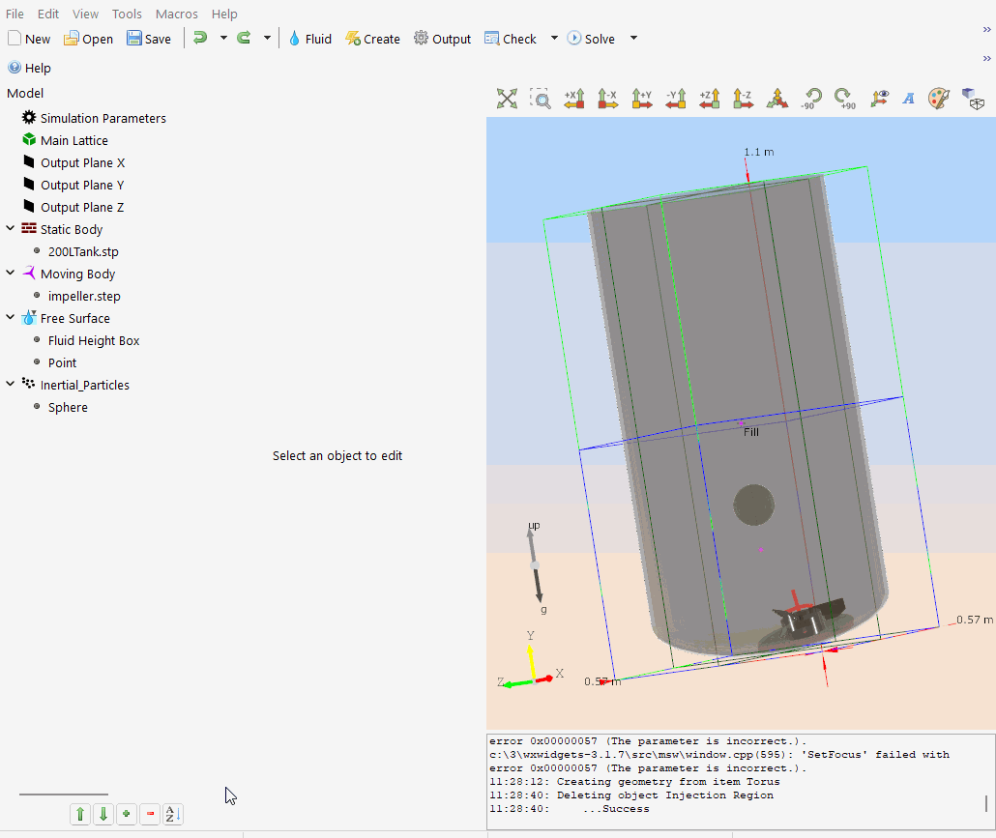996x838 pixels.
Task: Set view to +Z axis
Action: pyautogui.click(x=710, y=99)
